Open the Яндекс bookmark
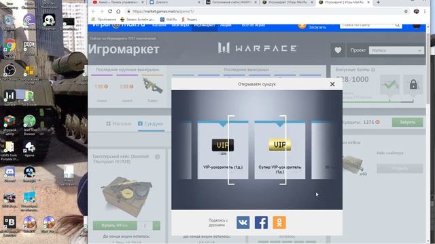The image size is (435, 244). point(189,20)
